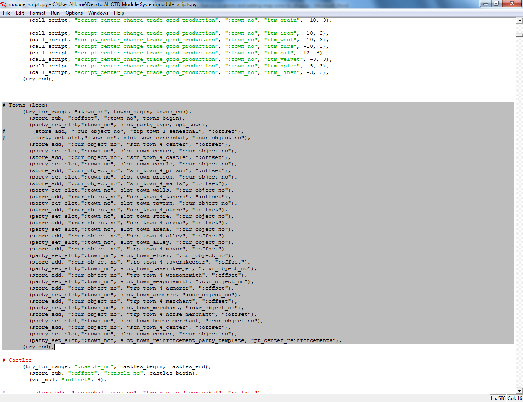Click slot_town_horse_merchant in the code
Image resolution: width=523 pixels, height=402 pixels.
[x=159, y=321]
